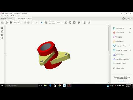Image resolution: width=133 pixels, height=100 pixels.
Task: Click the upload to cloud icon
Action: [7, 22]
